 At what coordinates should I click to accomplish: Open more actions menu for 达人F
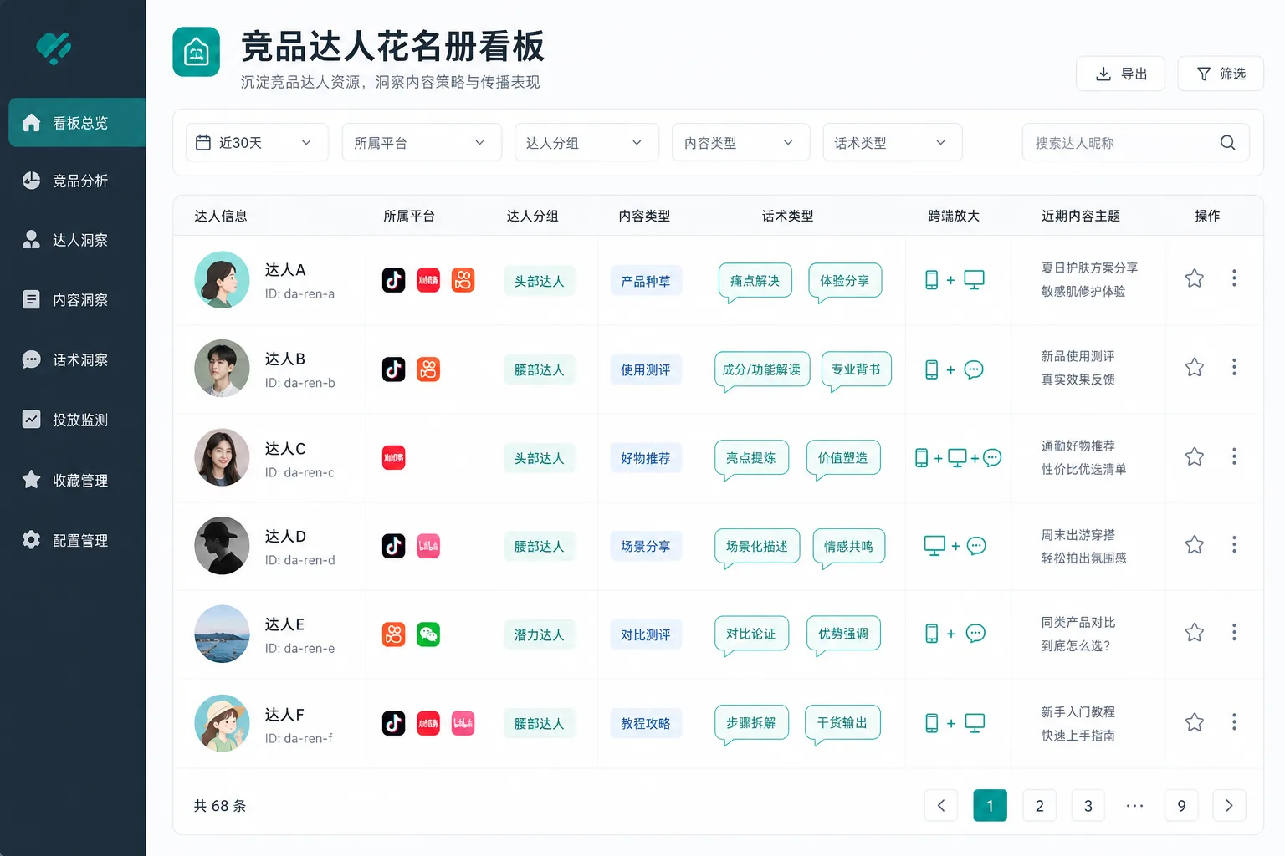(x=1234, y=722)
